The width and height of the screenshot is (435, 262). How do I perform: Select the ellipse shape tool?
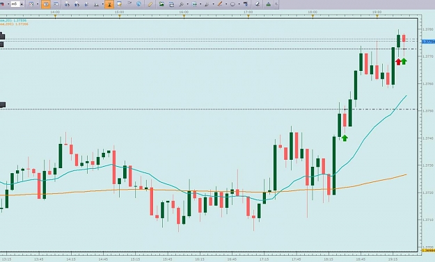(x=232, y=4)
